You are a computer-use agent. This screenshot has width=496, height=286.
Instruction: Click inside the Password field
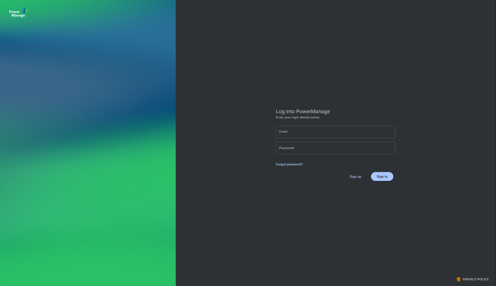335,148
